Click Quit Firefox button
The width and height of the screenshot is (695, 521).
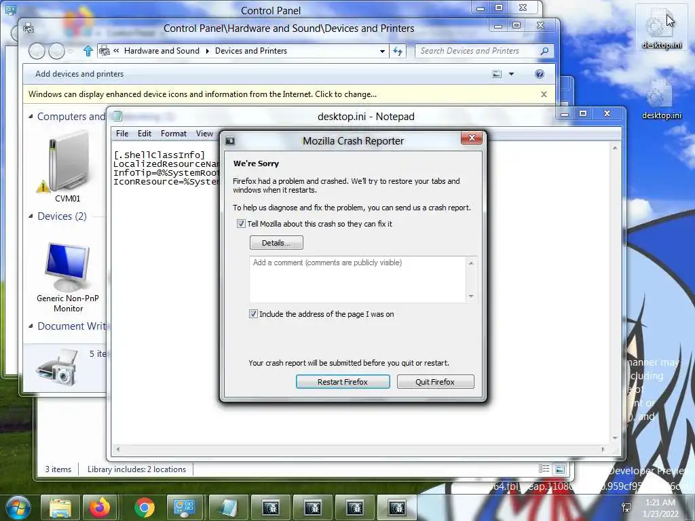(435, 382)
